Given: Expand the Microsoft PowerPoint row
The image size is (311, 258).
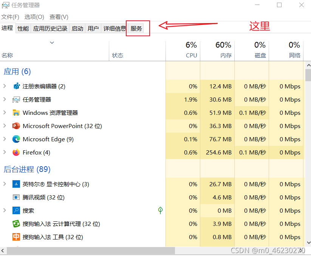Looking at the screenshot, I should (5, 126).
